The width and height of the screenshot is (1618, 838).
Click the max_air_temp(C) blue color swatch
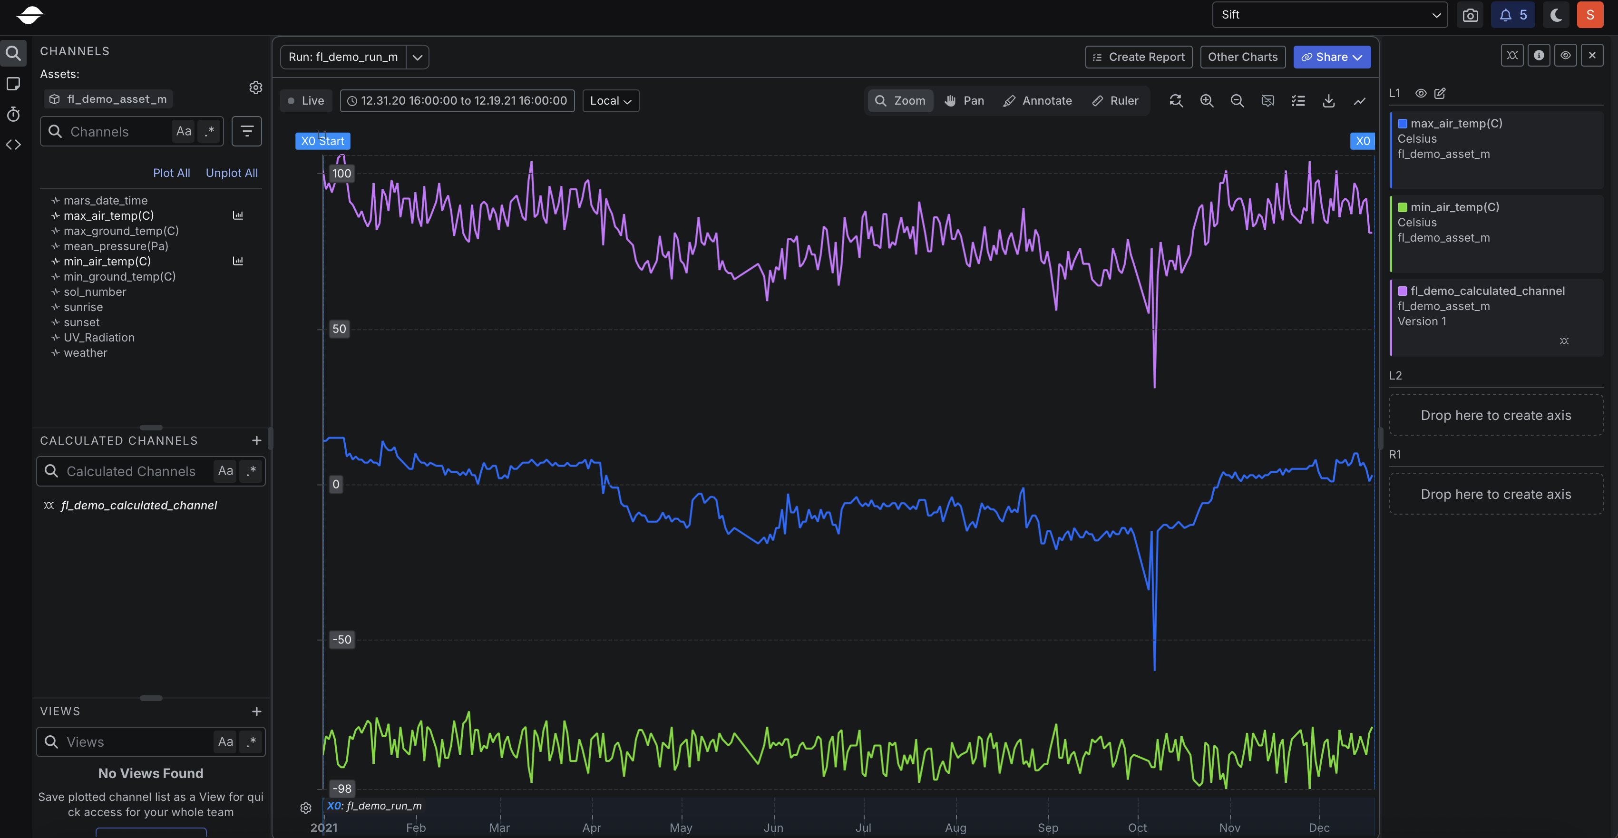[x=1402, y=124]
